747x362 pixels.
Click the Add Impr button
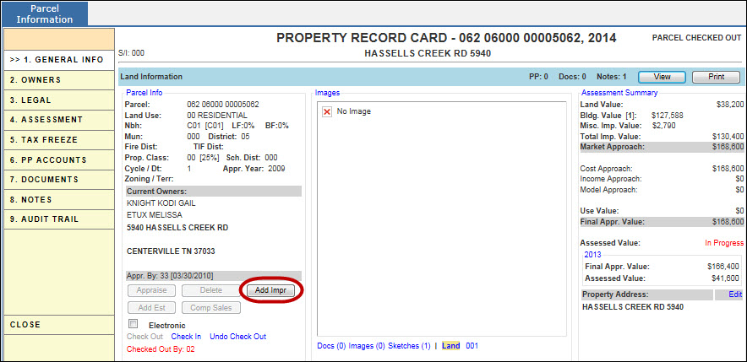[270, 290]
